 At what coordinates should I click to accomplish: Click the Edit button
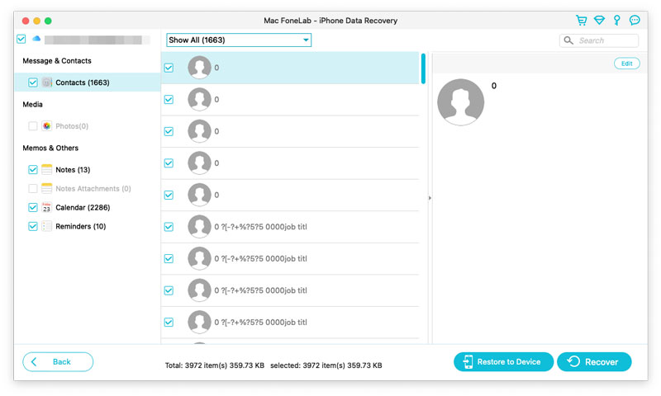pos(626,64)
